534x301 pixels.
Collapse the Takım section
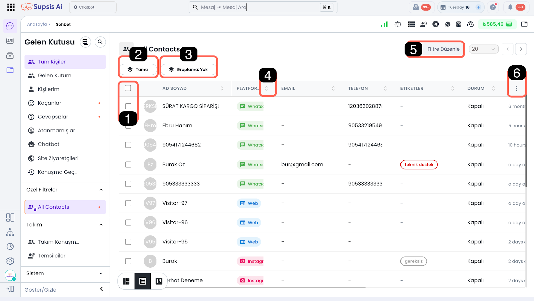(101, 225)
